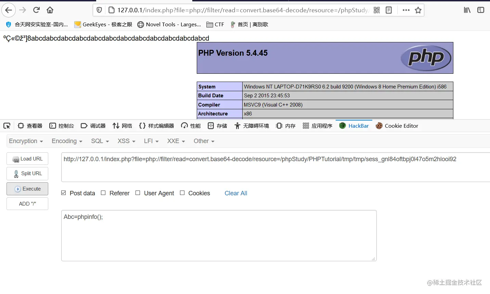The height and width of the screenshot is (294, 490).
Task: Switch to 样式编辑器 style editor tab
Action: coord(156,126)
